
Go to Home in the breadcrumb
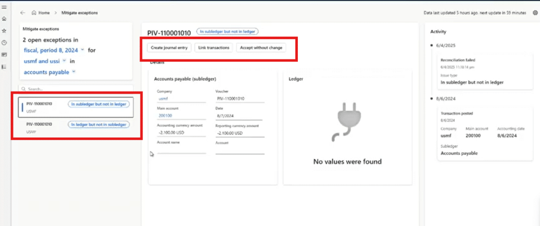(40, 12)
